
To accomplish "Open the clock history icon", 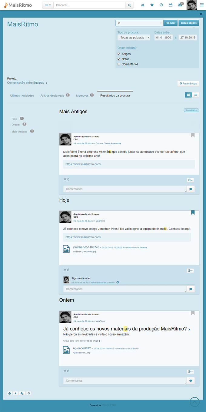I will coord(161,5).
